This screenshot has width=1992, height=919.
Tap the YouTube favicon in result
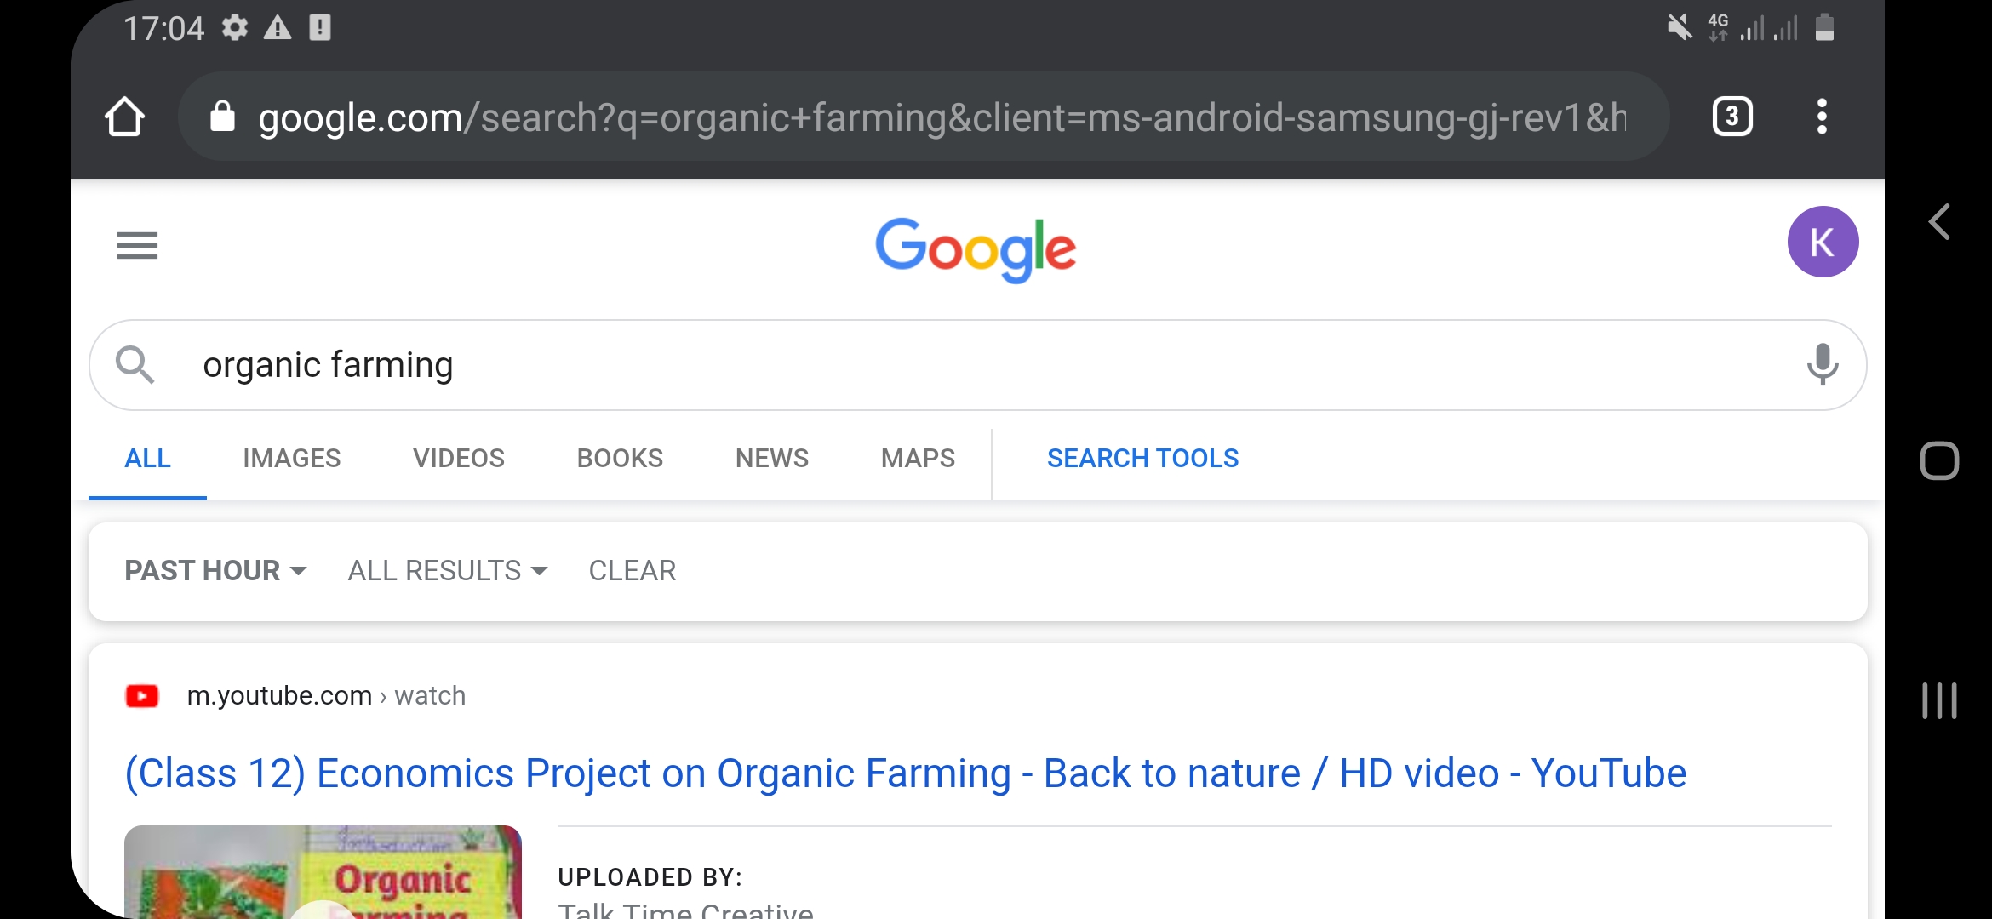(142, 696)
